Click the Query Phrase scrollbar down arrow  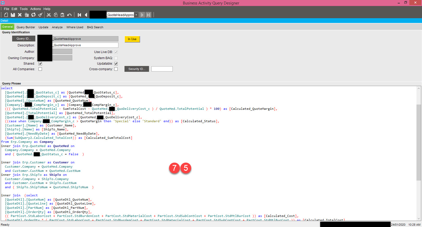click(x=419, y=219)
